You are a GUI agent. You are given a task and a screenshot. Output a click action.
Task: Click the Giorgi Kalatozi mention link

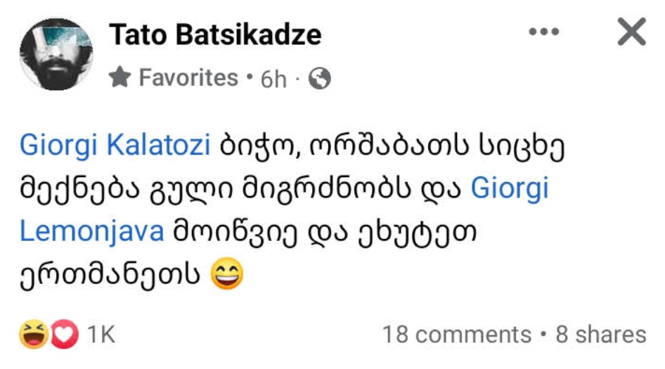click(x=115, y=147)
